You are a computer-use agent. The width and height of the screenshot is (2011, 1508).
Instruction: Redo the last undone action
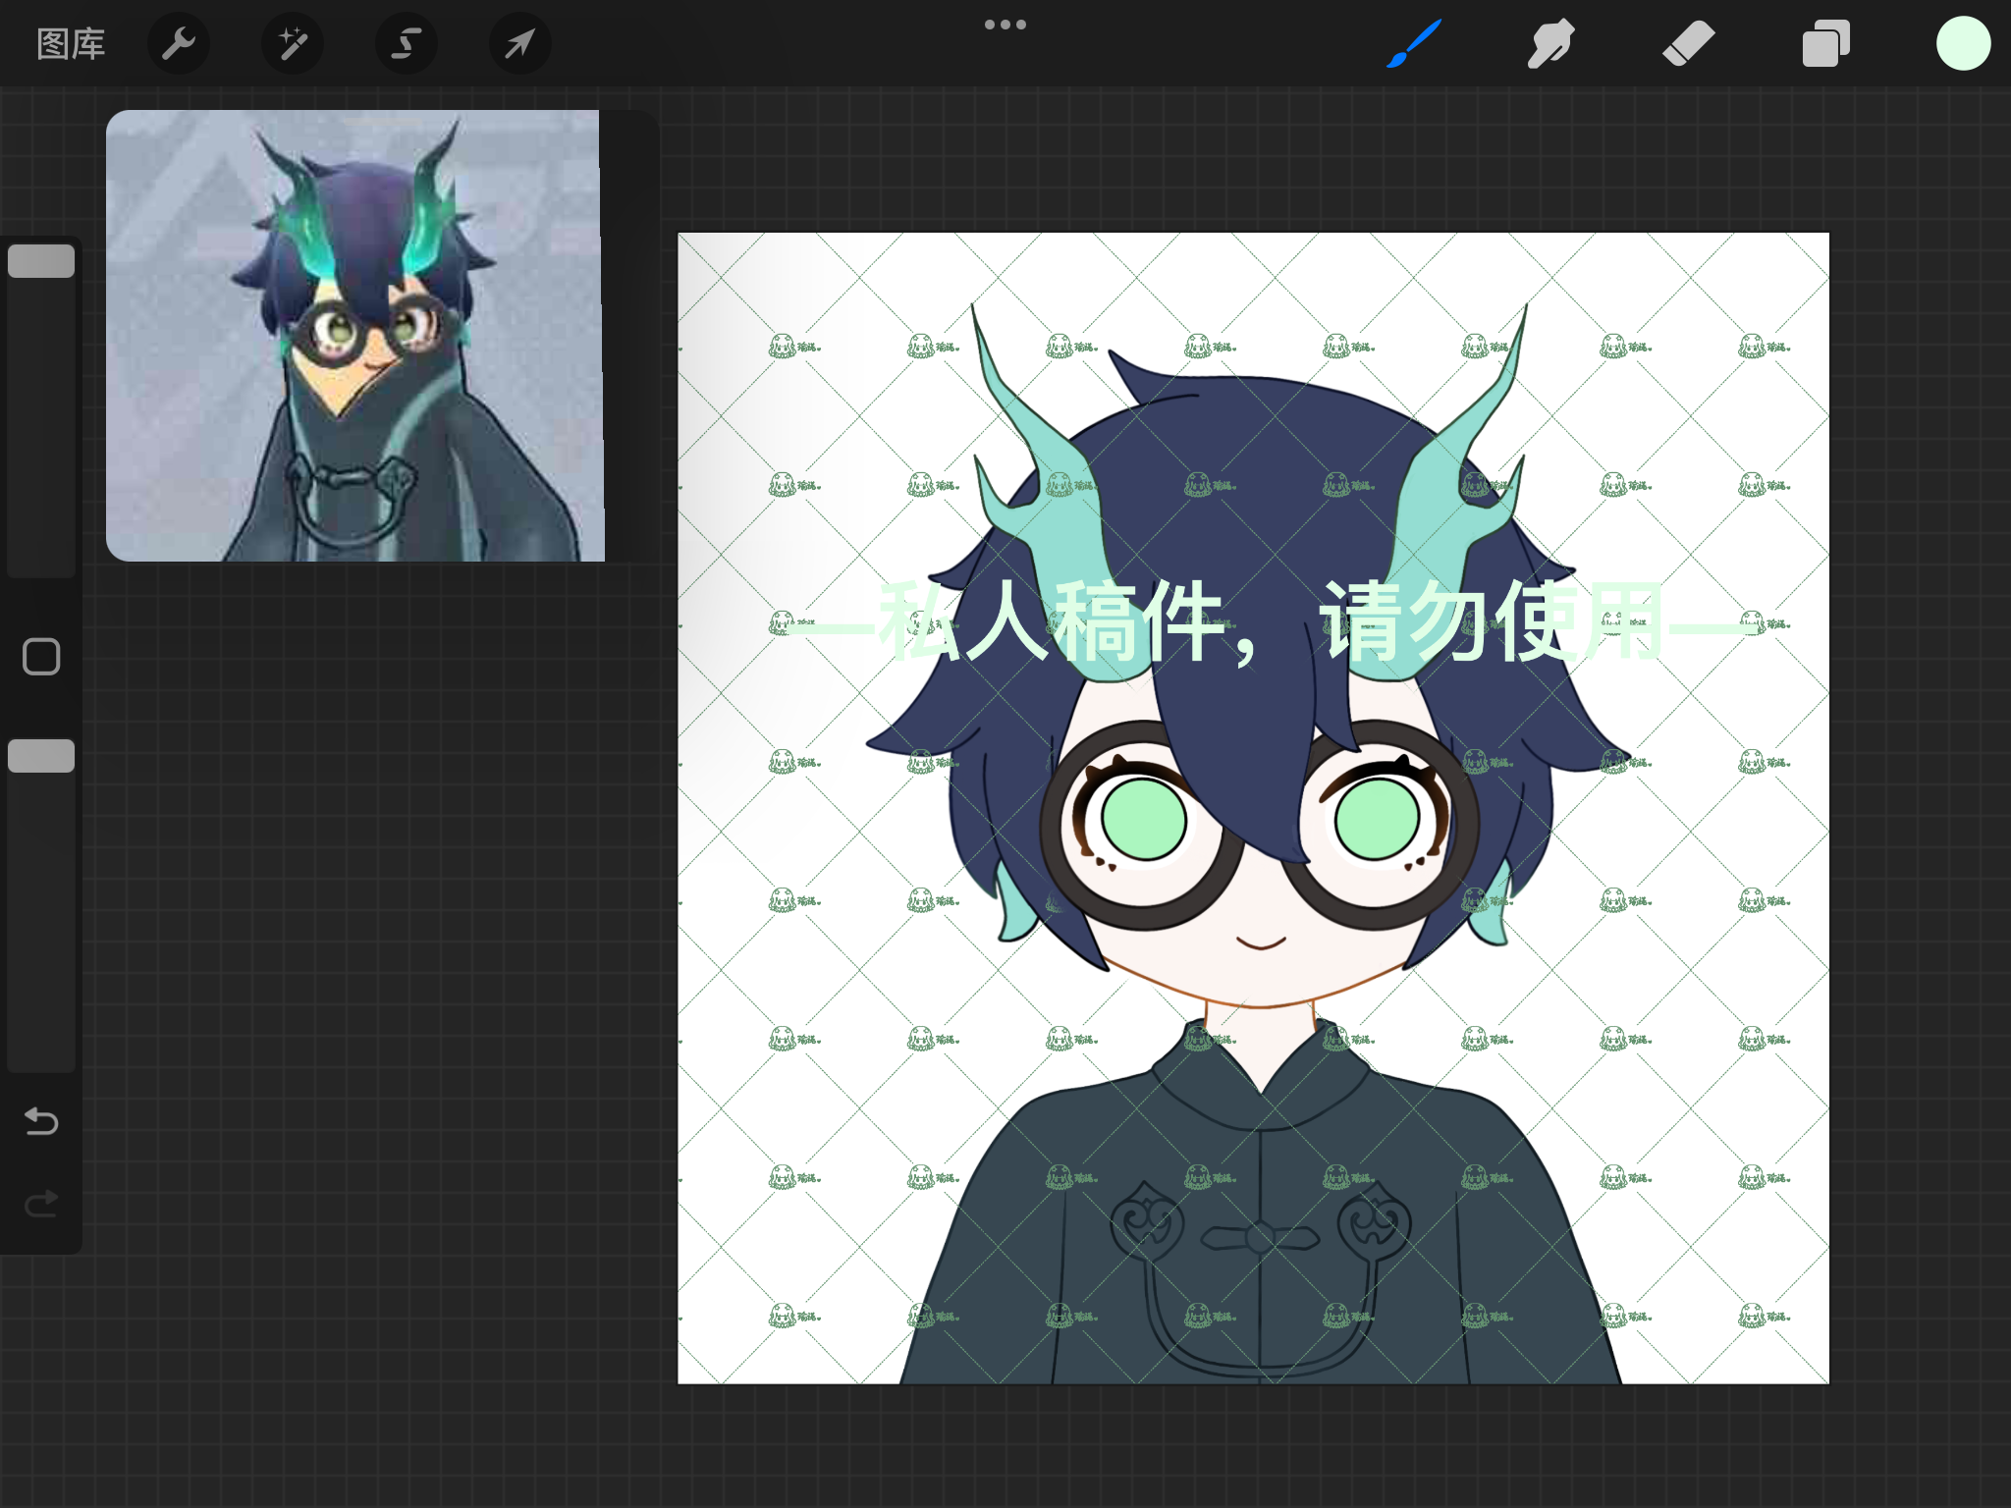tap(41, 1204)
